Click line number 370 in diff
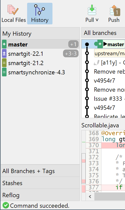Screen dimensions: 125x210 coord(94,145)
